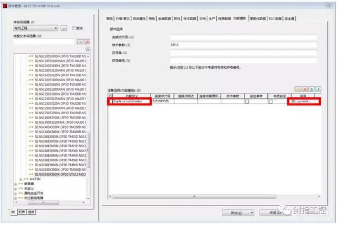Select tree item SE.NSC60E3060N
337x225 pixels.
[60, 165]
